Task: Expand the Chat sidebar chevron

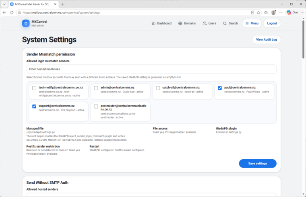Action: [302, 12]
